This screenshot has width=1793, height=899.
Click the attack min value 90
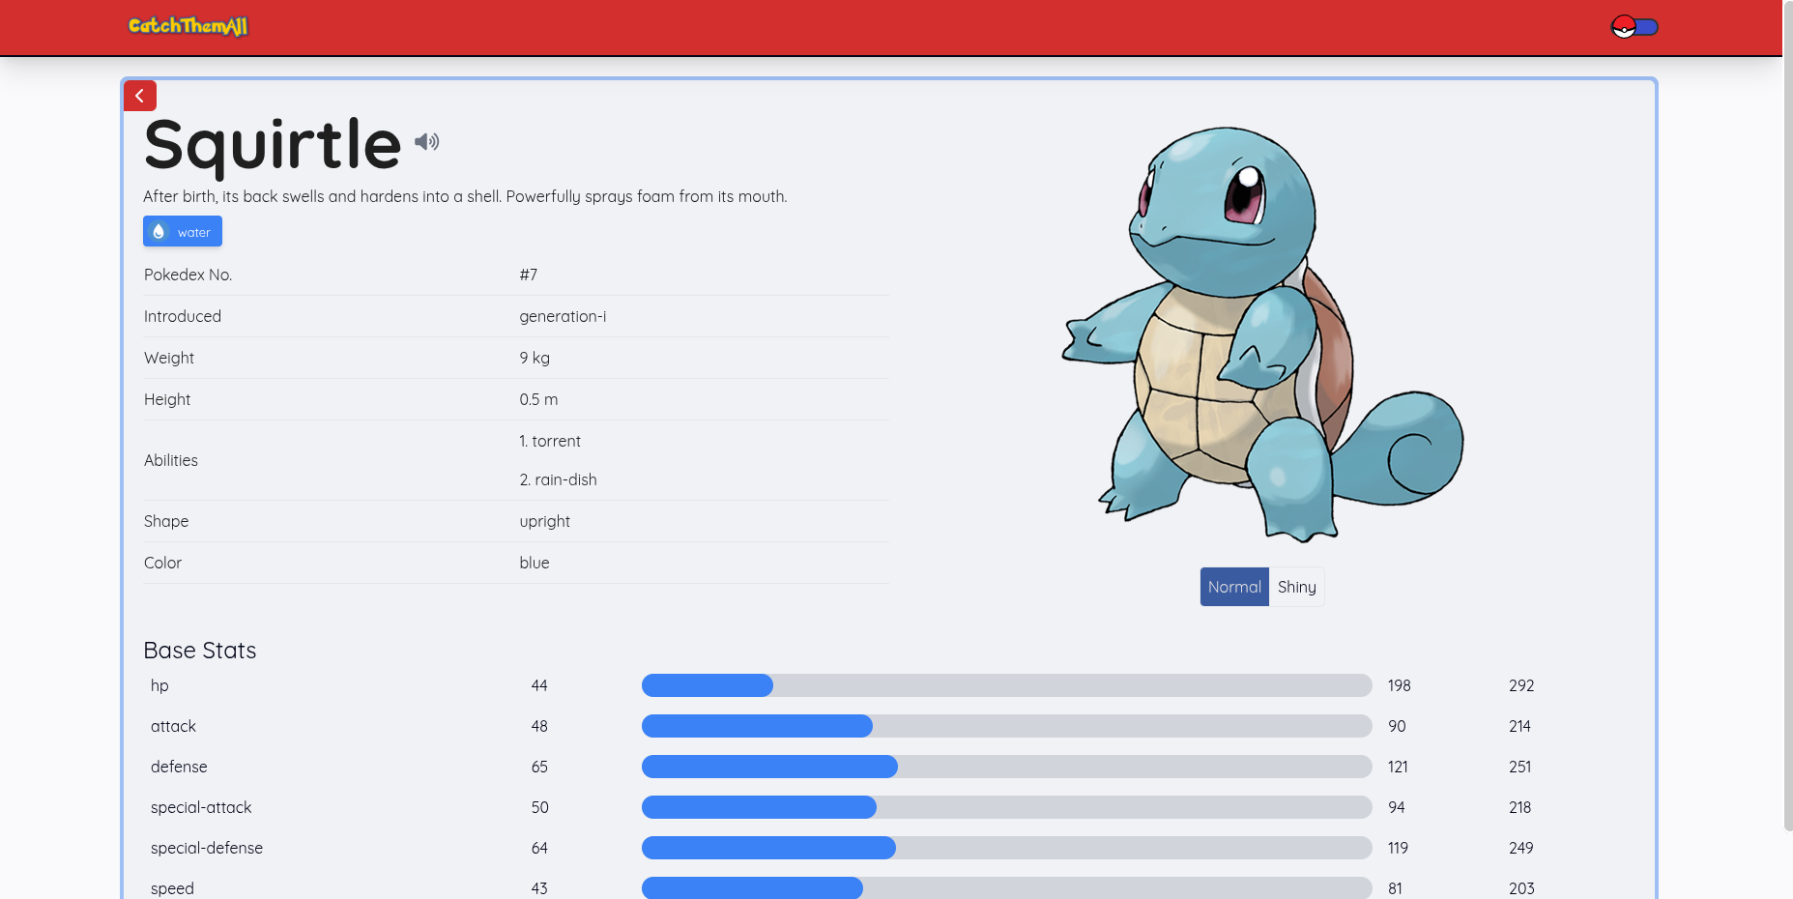click(1397, 726)
